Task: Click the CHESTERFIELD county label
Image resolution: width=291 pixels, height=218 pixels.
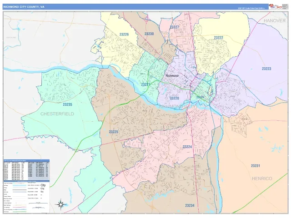Action: (57, 114)
